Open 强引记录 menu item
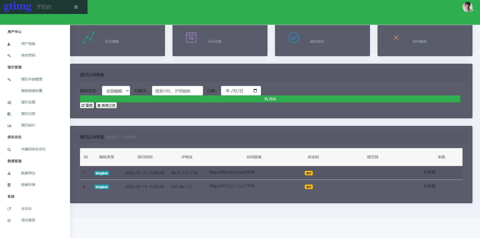 (28, 114)
